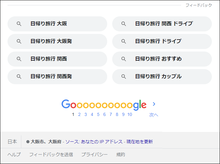Open results page 10
The image size is (220, 164).
130,114
